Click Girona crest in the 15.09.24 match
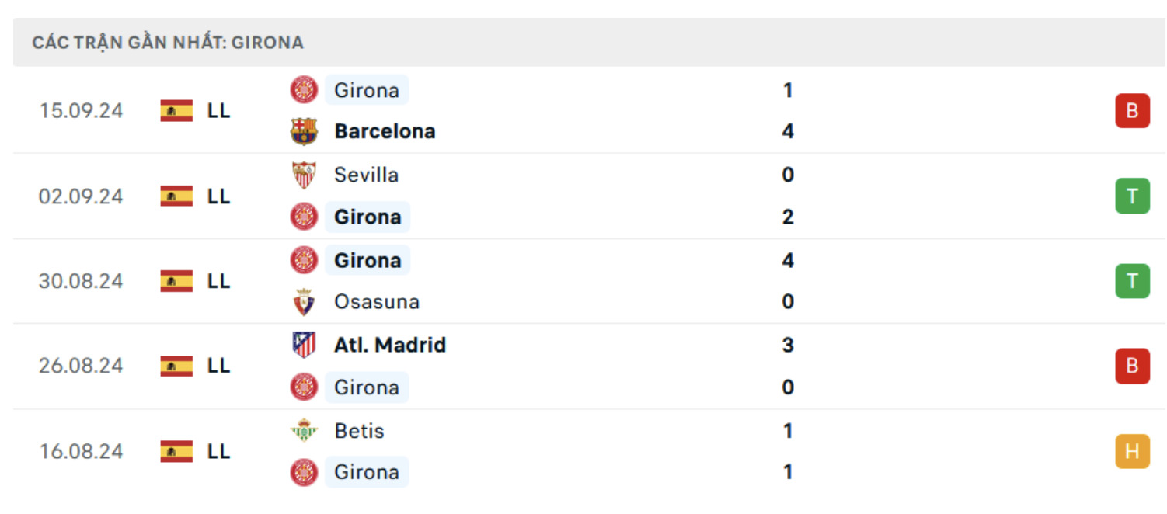1167x514 pixels. (x=304, y=90)
